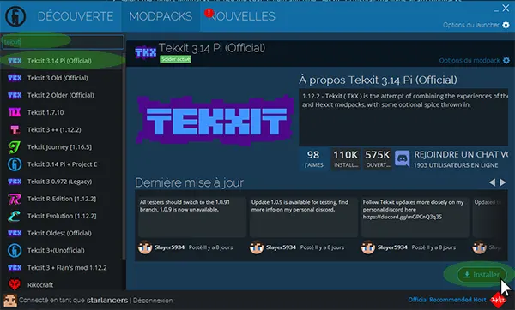Click the 98 J'aimes counter
This screenshot has height=310, width=515.
click(313, 158)
